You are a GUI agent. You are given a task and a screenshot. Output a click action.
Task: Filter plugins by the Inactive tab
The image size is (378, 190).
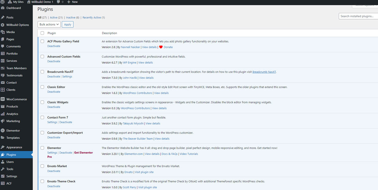(x=70, y=18)
